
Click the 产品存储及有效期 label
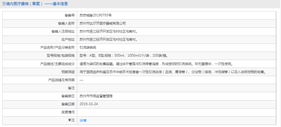(x=61, y=80)
